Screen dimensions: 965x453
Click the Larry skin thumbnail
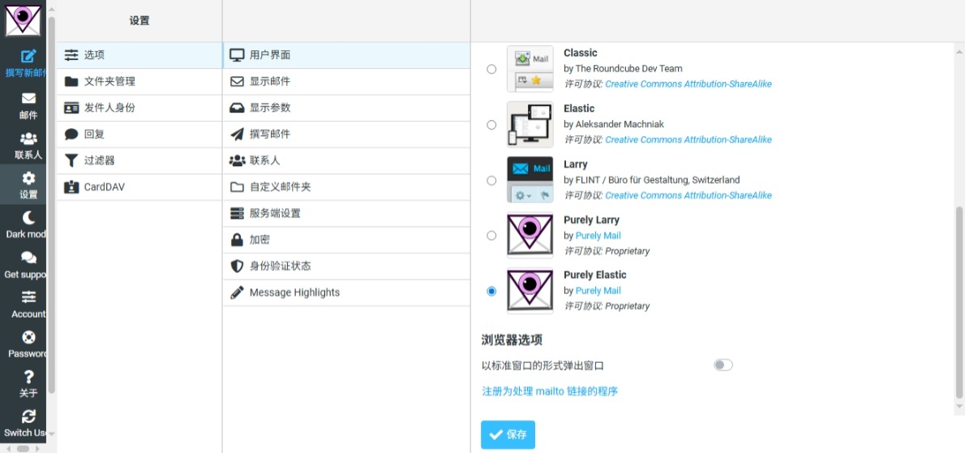(x=530, y=180)
